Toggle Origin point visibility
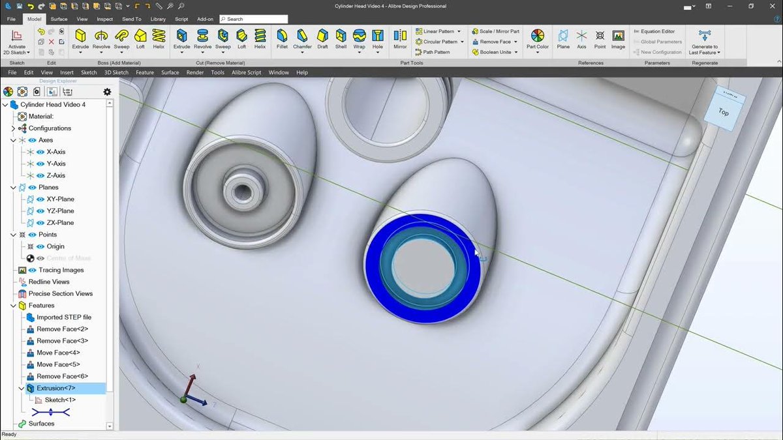This screenshot has width=783, height=440. (x=40, y=246)
